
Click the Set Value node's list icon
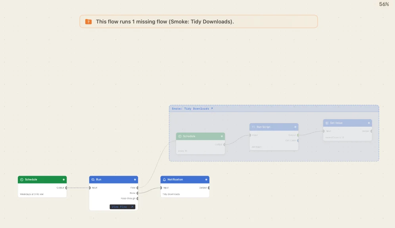pyautogui.click(x=327, y=123)
